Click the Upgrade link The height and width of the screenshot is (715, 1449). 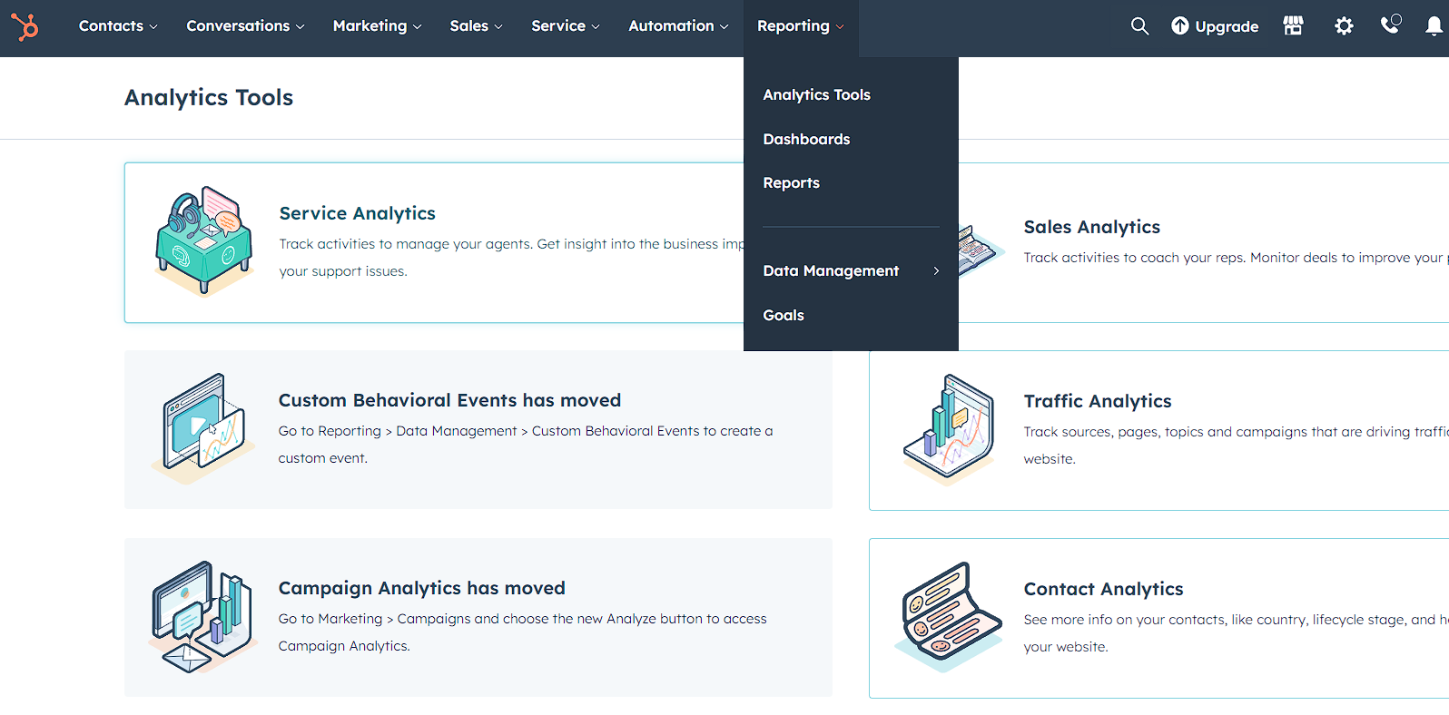click(1215, 26)
